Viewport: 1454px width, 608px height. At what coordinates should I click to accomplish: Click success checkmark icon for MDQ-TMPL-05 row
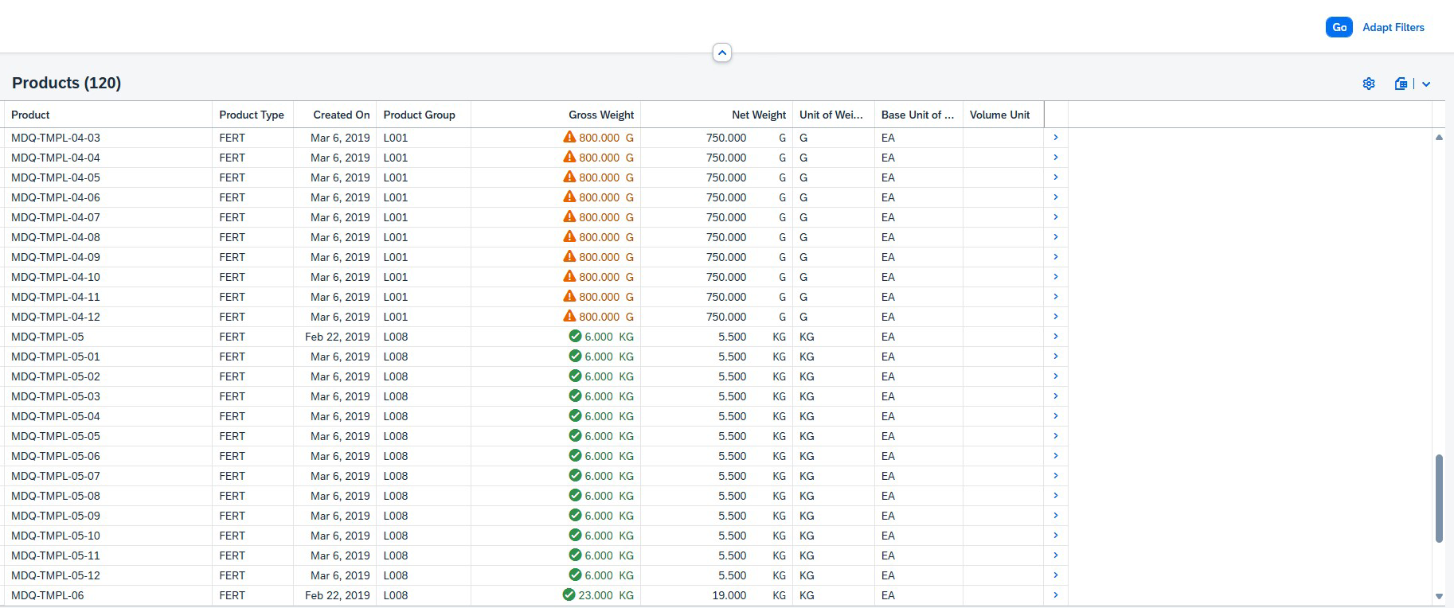tap(575, 336)
